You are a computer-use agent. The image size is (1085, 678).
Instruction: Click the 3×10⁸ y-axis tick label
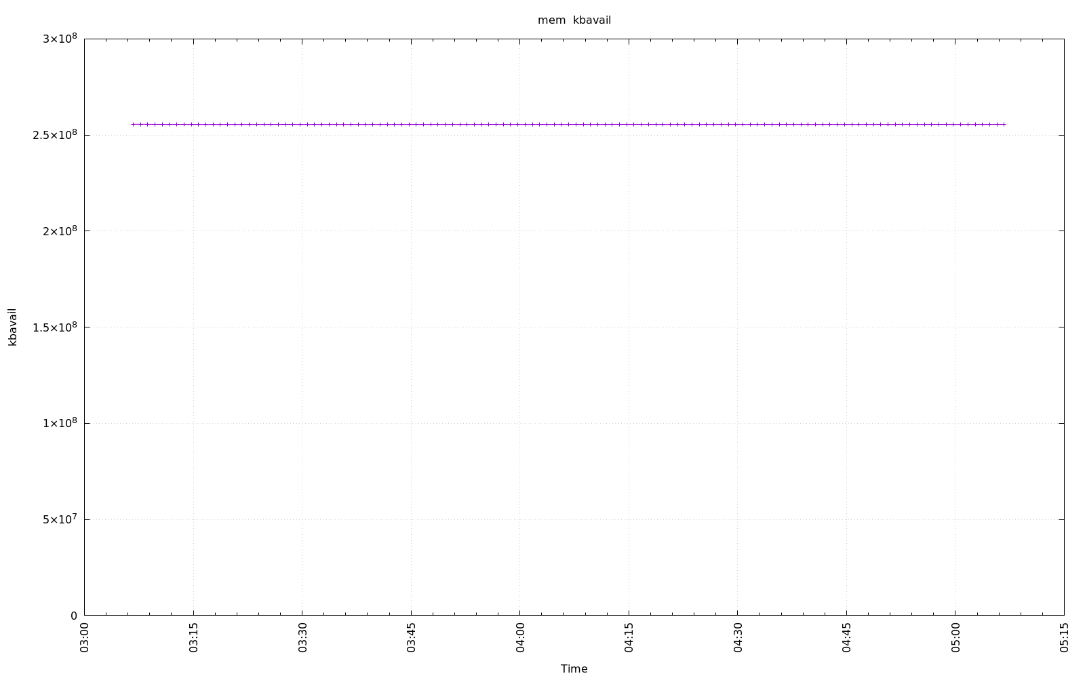click(60, 39)
